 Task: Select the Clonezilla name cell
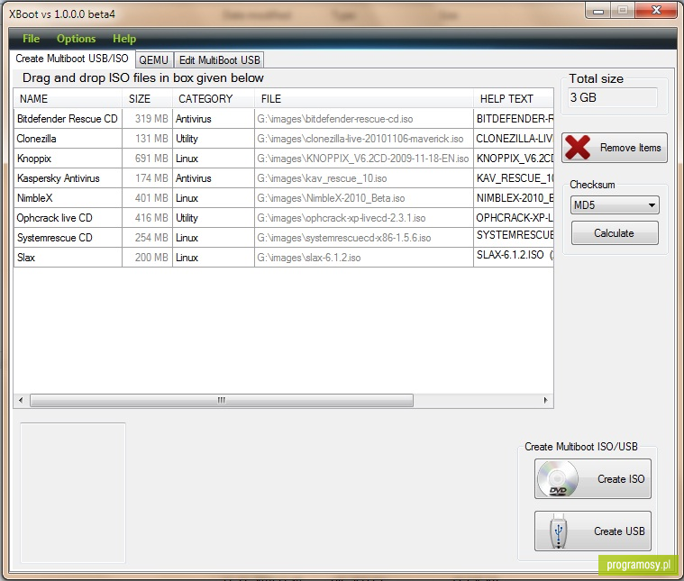coord(68,139)
